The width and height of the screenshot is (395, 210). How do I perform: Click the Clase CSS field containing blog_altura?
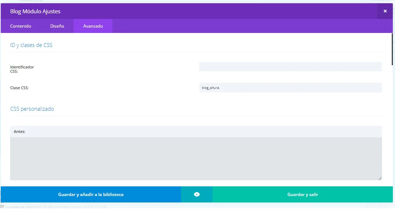click(290, 87)
